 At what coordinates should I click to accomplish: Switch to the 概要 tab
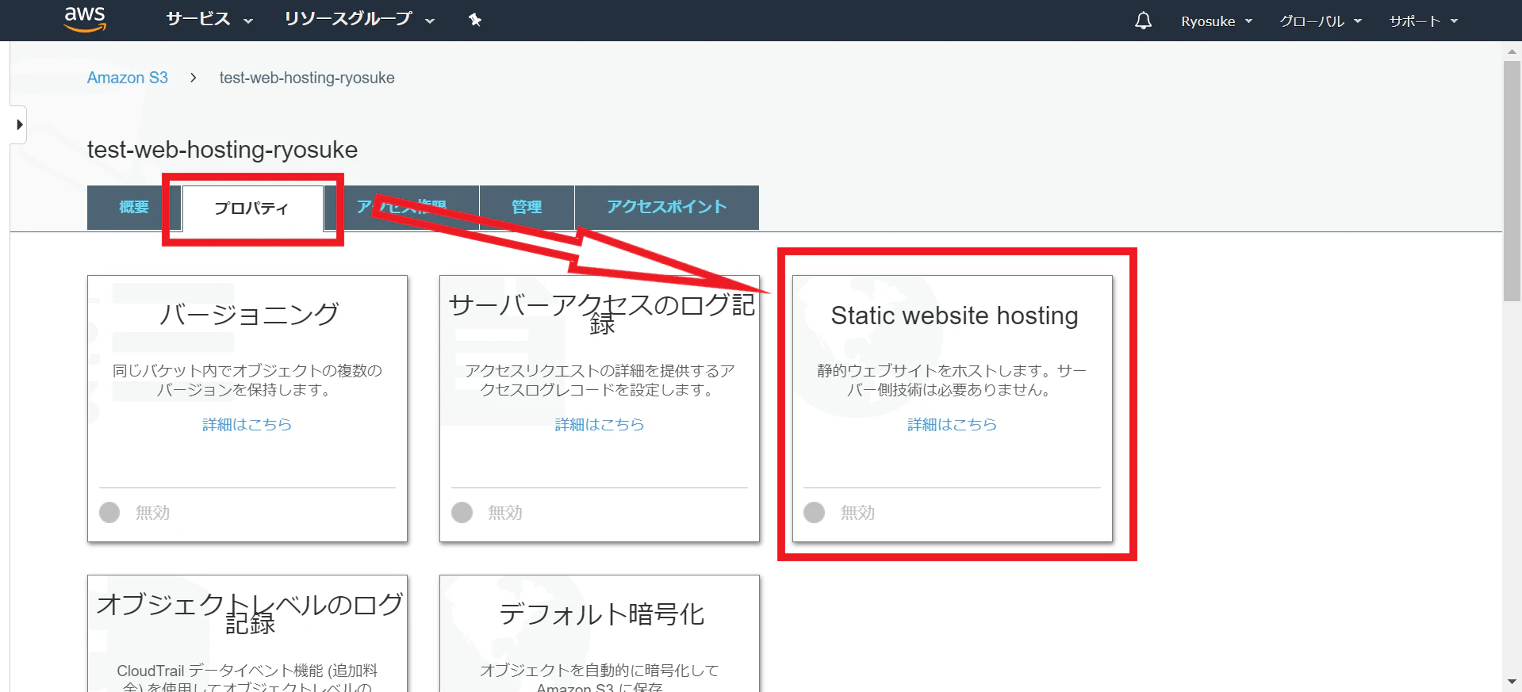point(134,208)
